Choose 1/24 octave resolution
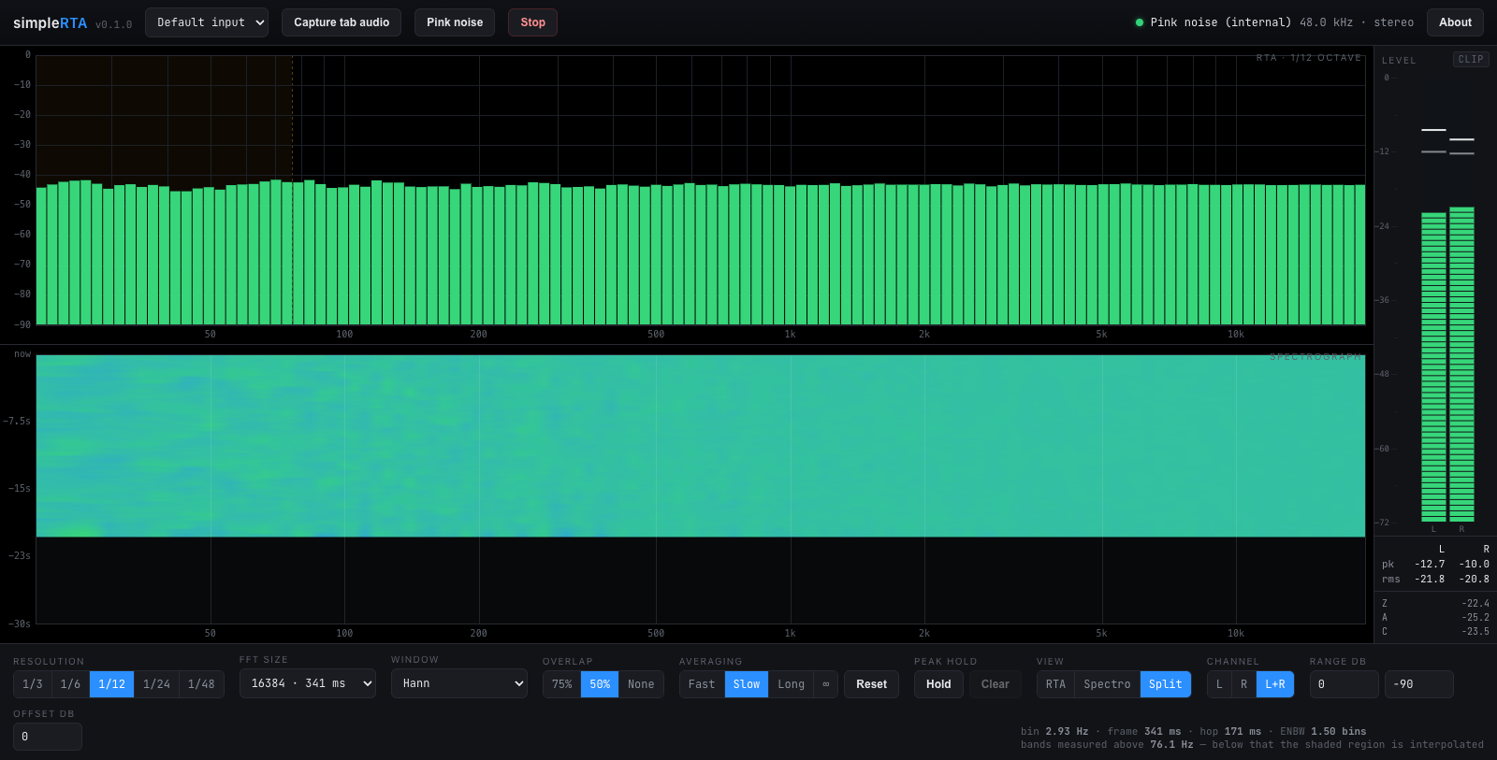 click(156, 684)
